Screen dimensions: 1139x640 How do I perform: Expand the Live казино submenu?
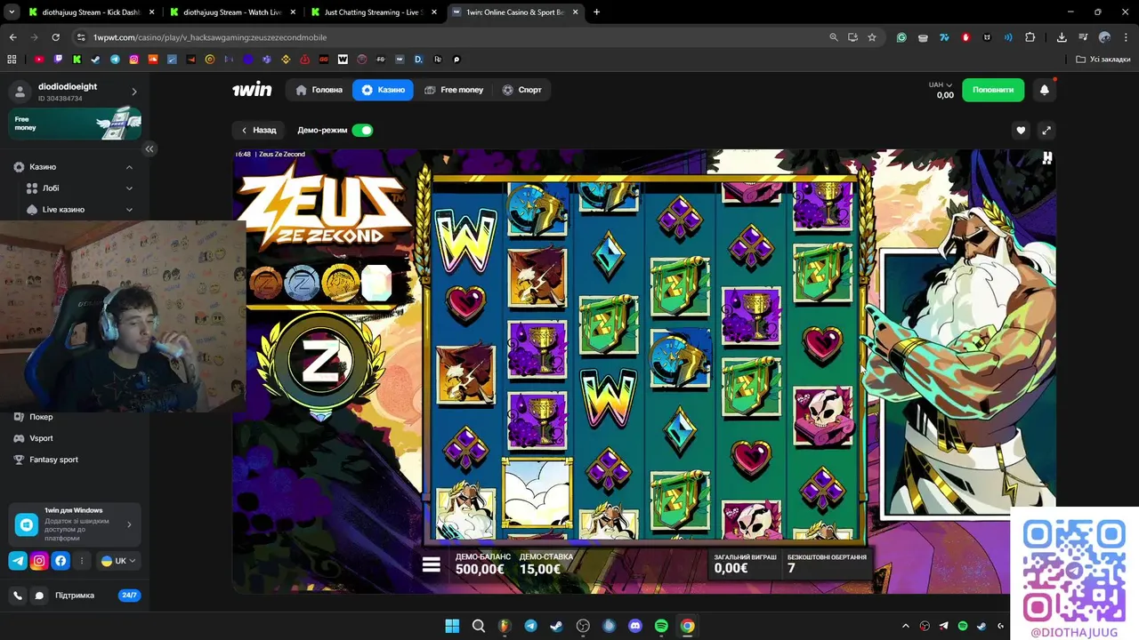click(x=129, y=210)
